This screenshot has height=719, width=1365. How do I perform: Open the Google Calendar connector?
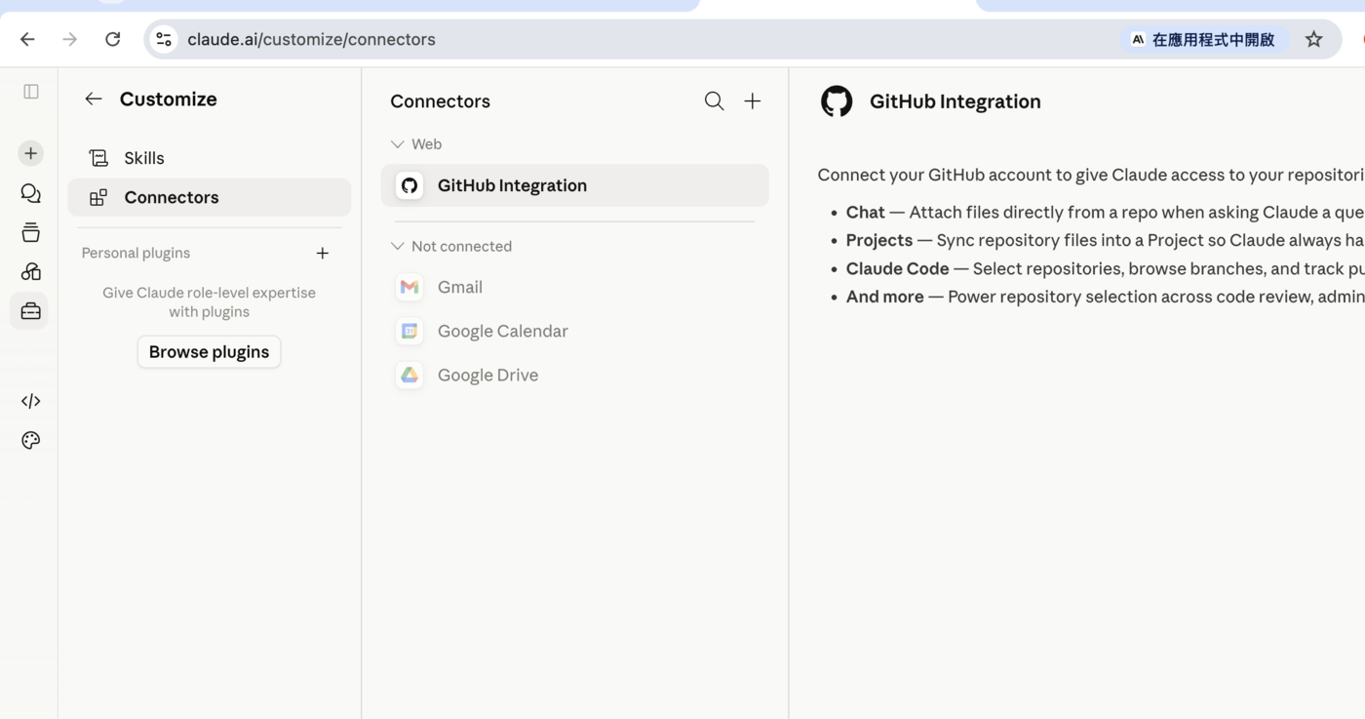[x=575, y=331]
